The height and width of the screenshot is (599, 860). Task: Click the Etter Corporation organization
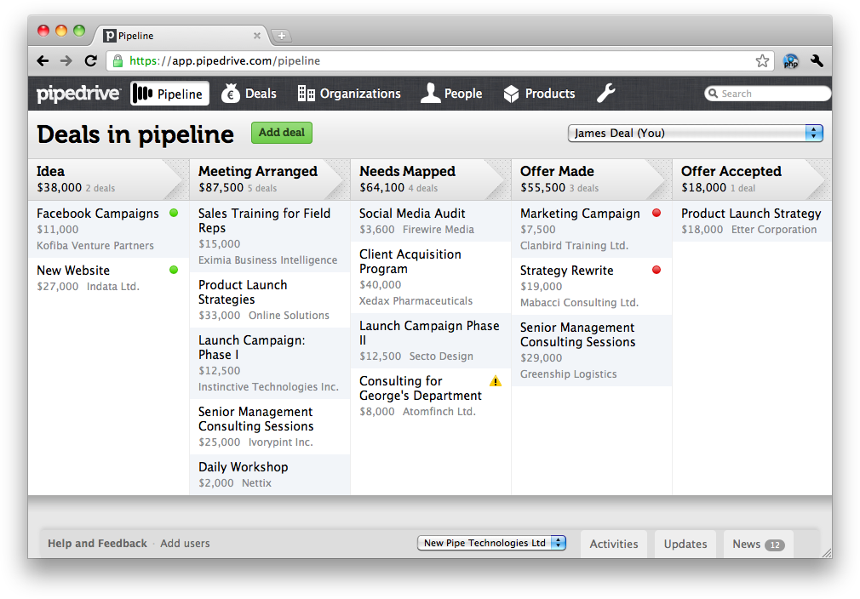(774, 230)
